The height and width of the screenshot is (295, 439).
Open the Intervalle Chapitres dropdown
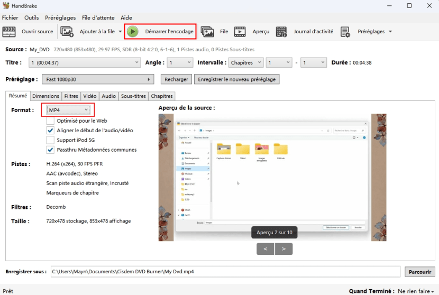[x=246, y=62]
